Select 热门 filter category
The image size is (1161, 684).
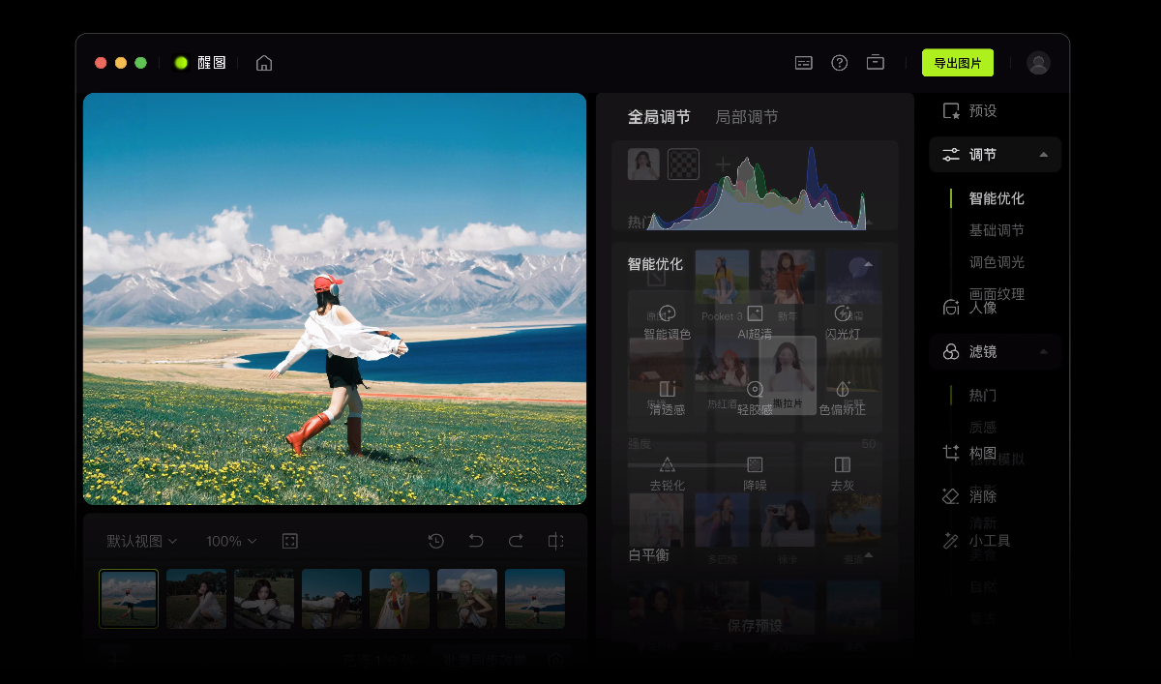(983, 396)
